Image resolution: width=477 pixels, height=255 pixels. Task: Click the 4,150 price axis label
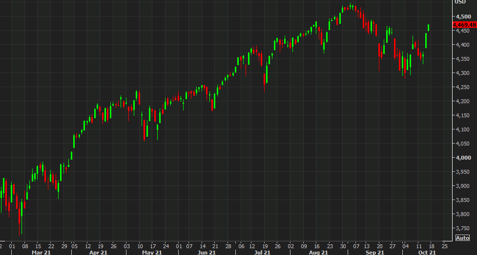coord(462,115)
